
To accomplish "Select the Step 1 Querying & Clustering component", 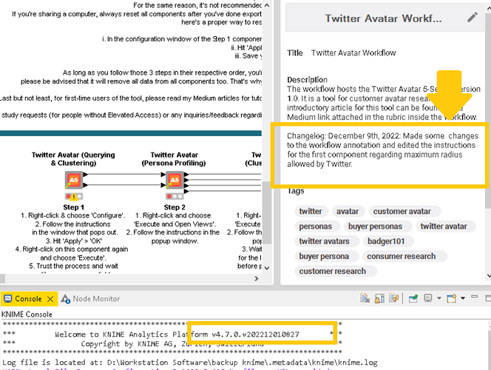I will [x=74, y=180].
